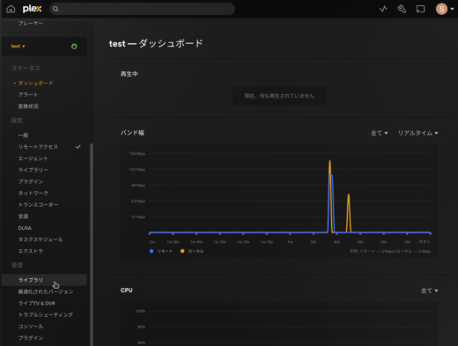The image size is (458, 346).
Task: Click test — ダッシュボード page title
Action: coord(156,44)
